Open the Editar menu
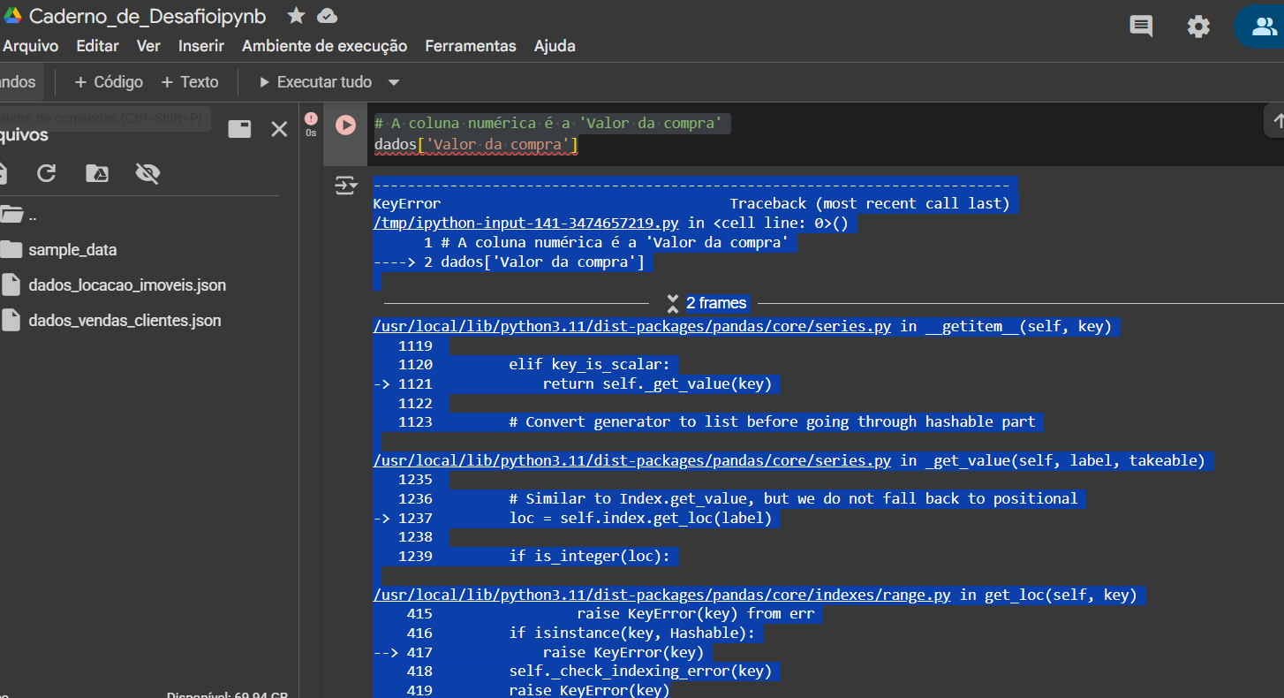The height and width of the screenshot is (698, 1284). tap(97, 46)
